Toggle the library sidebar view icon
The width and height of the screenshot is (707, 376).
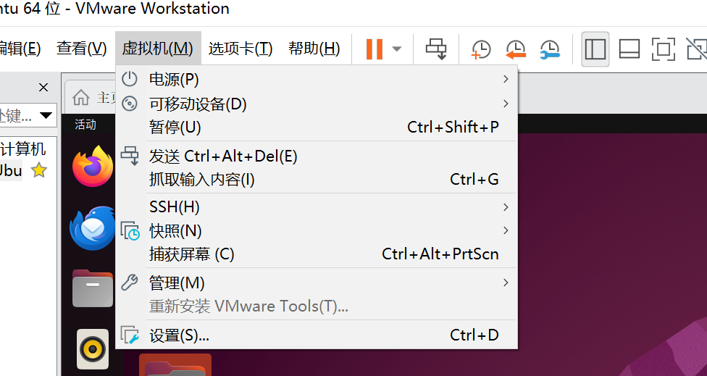[595, 49]
